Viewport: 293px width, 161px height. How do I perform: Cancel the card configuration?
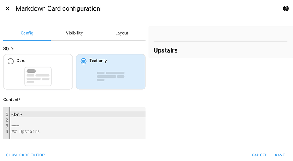[x=259, y=155]
